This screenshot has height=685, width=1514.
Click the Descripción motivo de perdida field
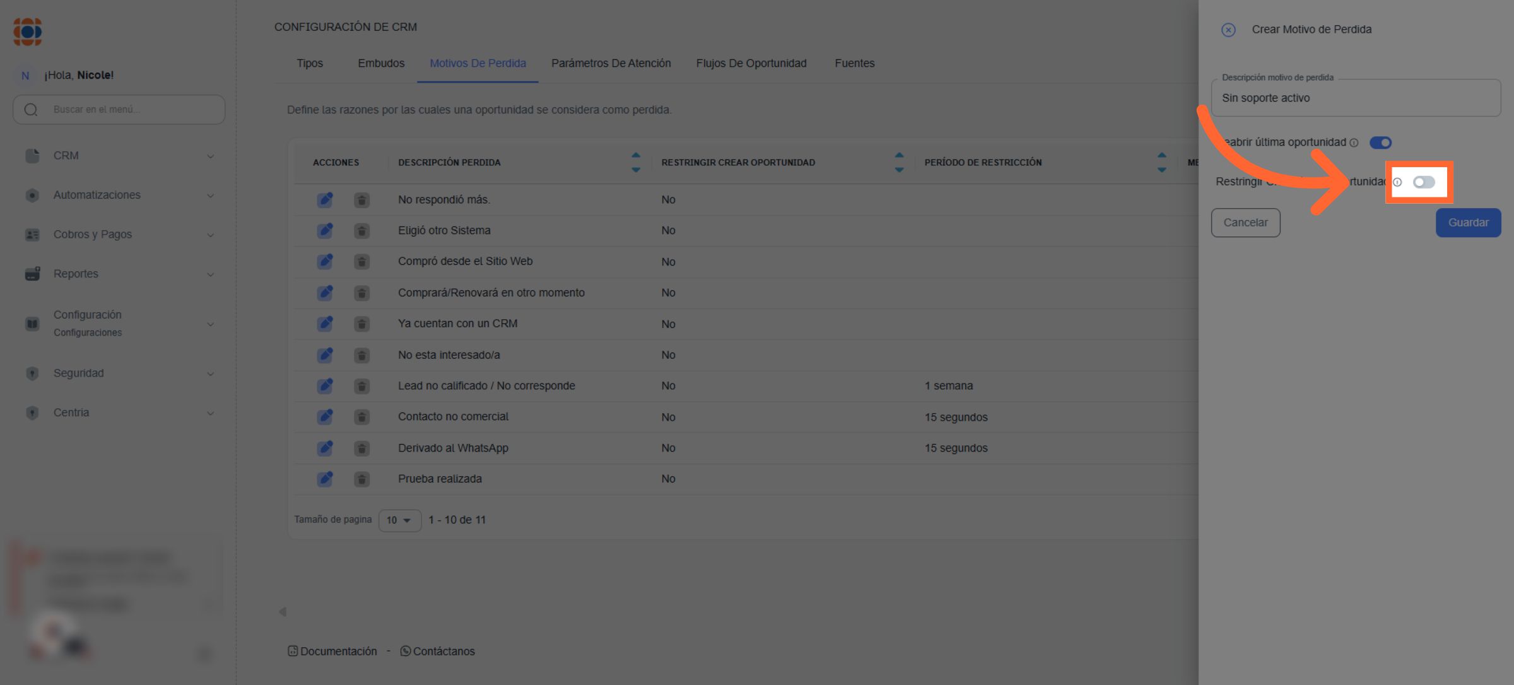[1355, 98]
